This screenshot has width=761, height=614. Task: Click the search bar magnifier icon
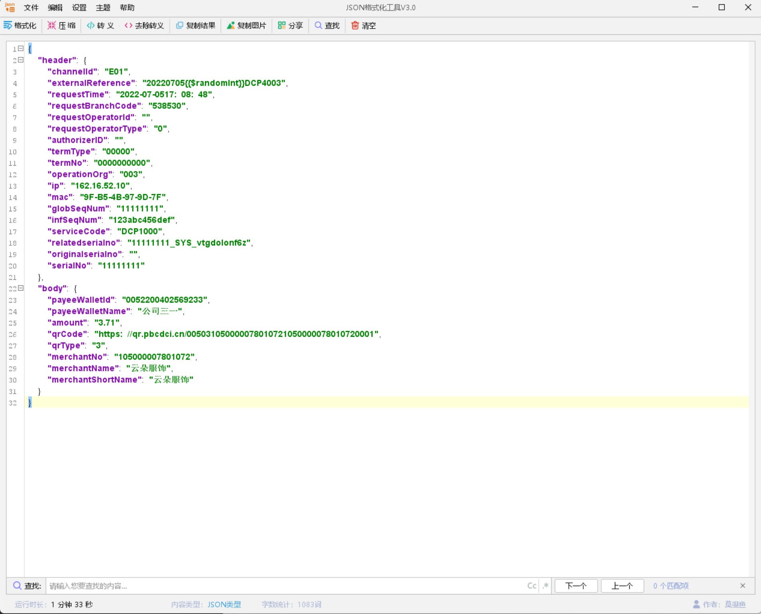coord(17,586)
